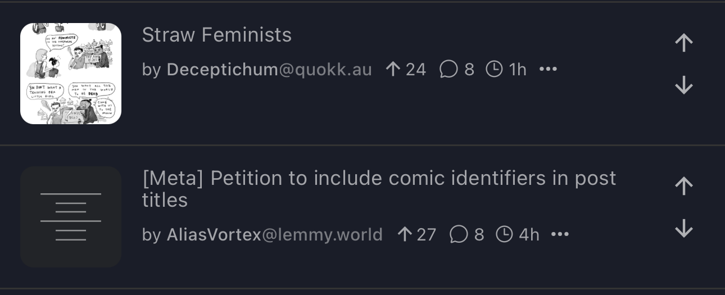This screenshot has height=295, width=725.
Task: Downvote the Meta petition post
Action: pos(683,229)
